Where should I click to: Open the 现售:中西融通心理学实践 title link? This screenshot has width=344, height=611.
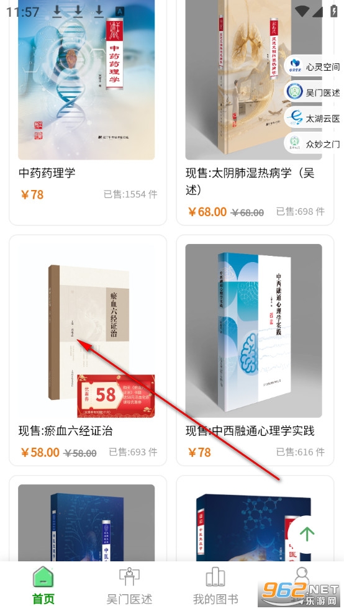(250, 430)
